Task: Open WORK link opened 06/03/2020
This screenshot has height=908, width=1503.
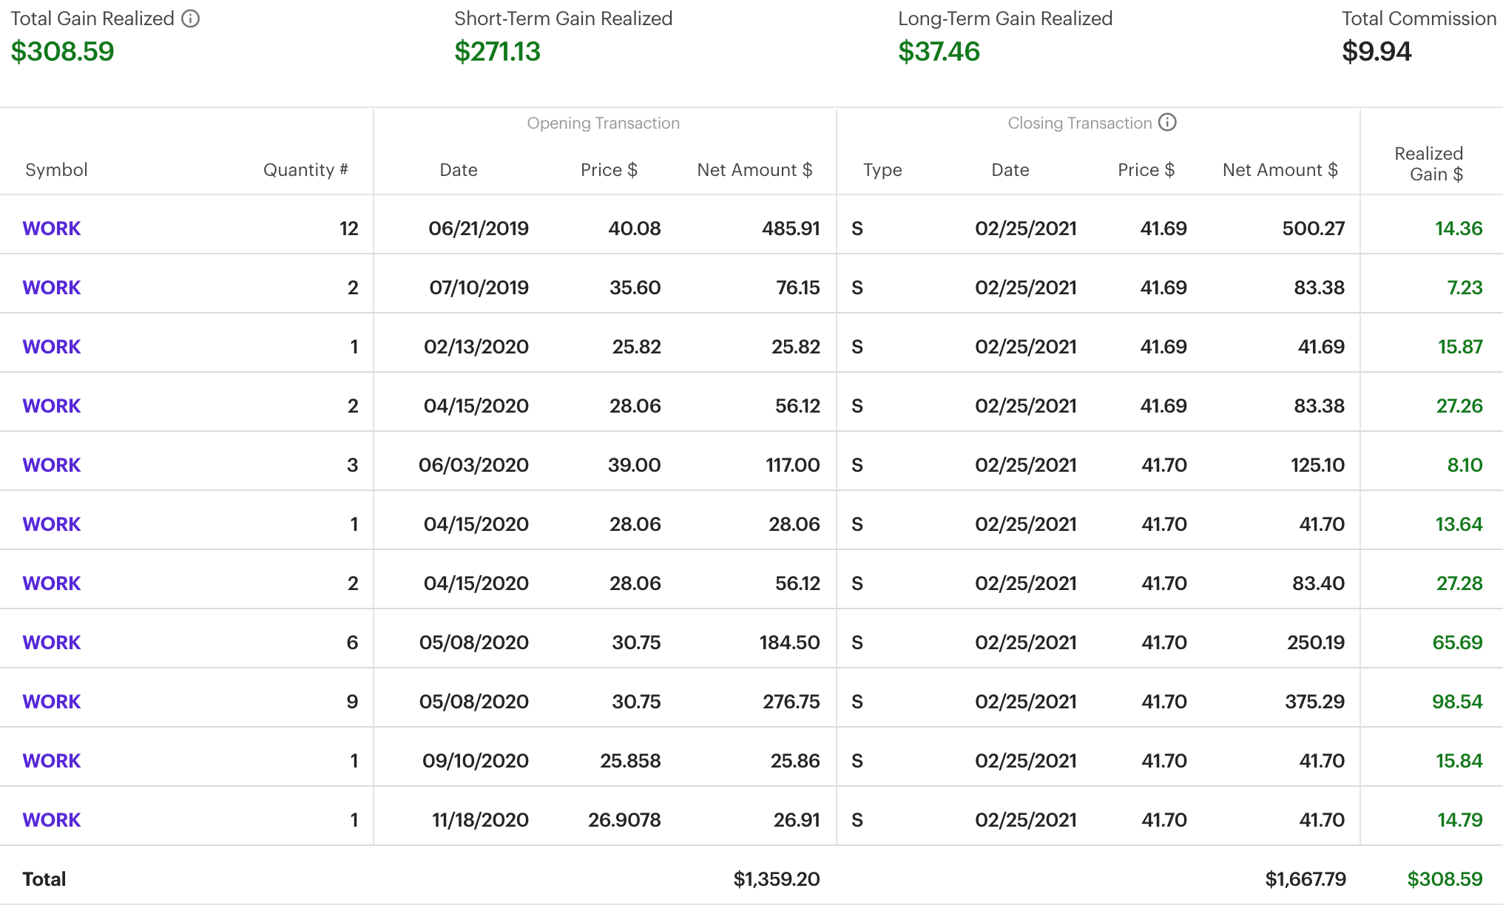Action: (x=51, y=465)
